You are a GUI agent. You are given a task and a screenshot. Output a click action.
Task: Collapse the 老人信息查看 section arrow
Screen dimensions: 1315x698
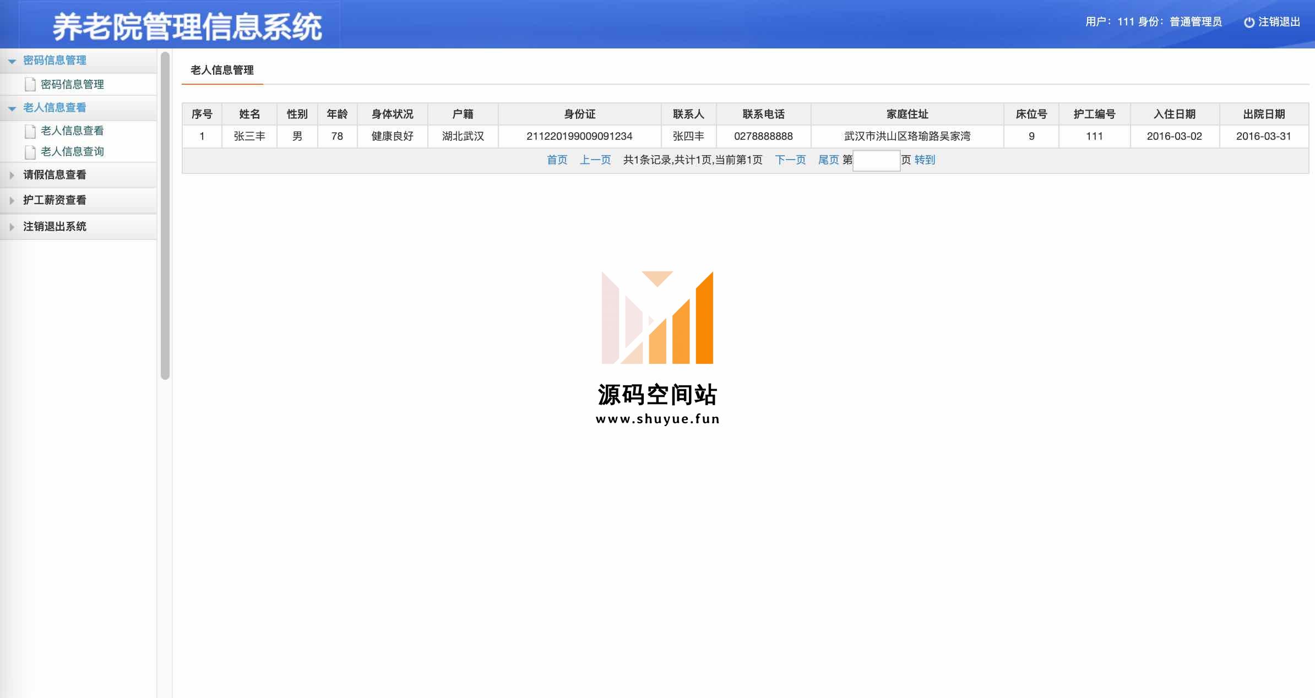pos(12,108)
